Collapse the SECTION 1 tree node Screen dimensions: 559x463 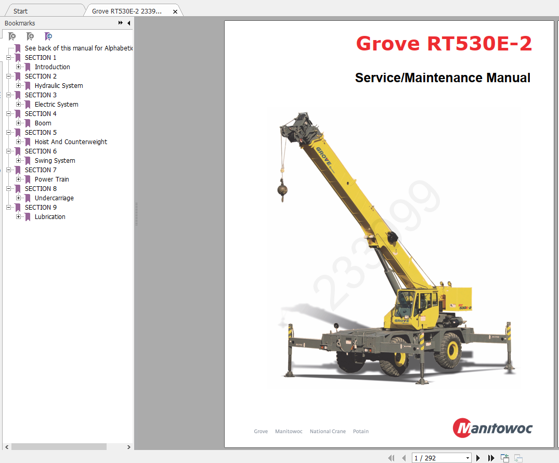9,58
